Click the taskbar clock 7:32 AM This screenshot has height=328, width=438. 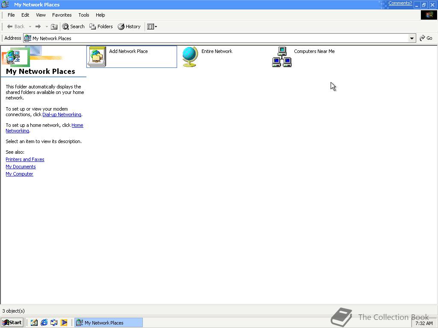424,323
